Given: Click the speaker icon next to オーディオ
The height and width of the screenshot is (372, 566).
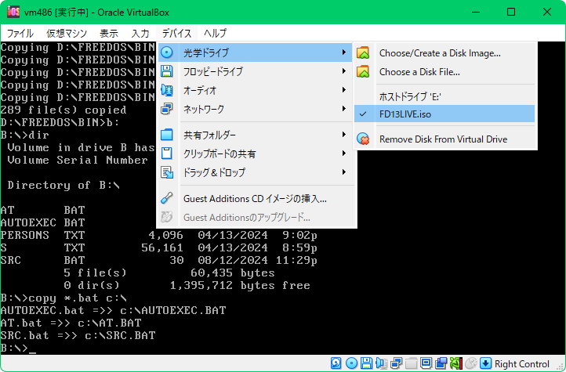Looking at the screenshot, I should pyautogui.click(x=167, y=90).
